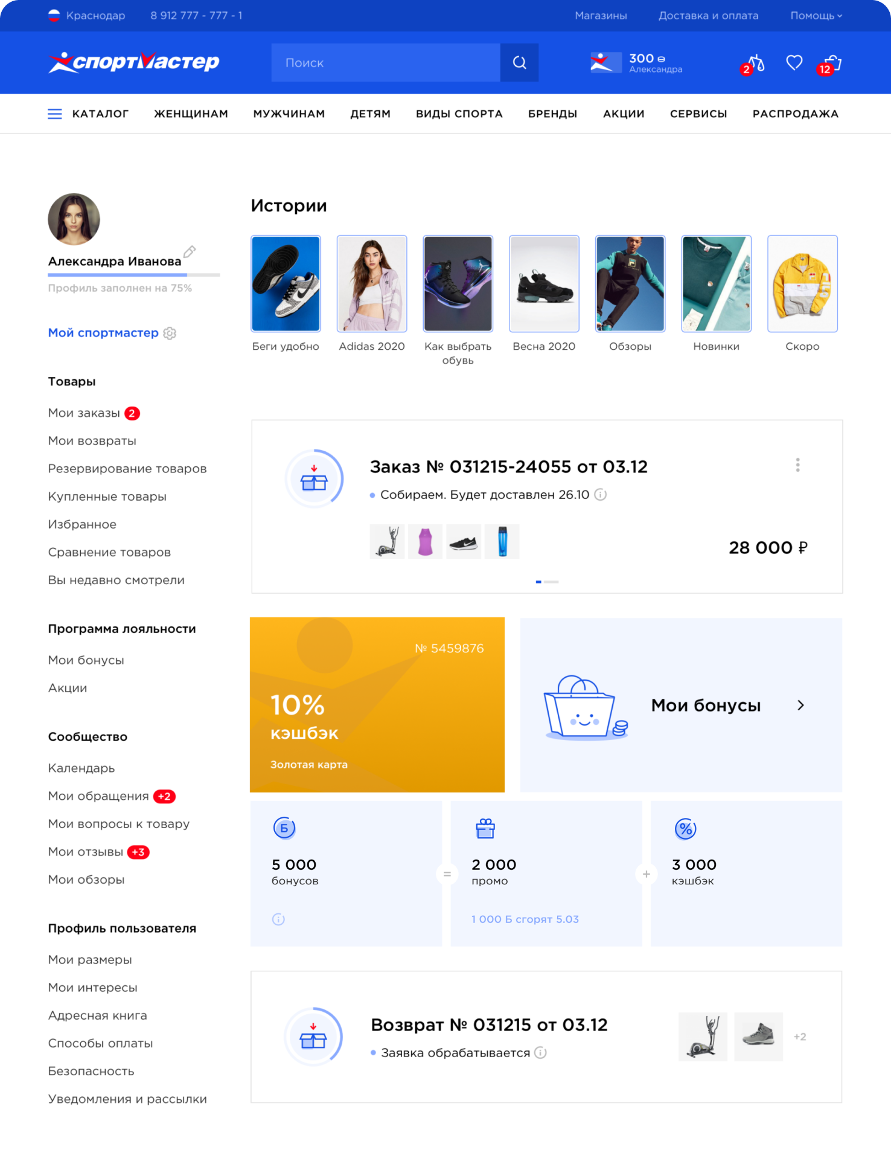Click info icon beside order delivery status
Image resolution: width=891 pixels, height=1161 pixels.
[600, 495]
